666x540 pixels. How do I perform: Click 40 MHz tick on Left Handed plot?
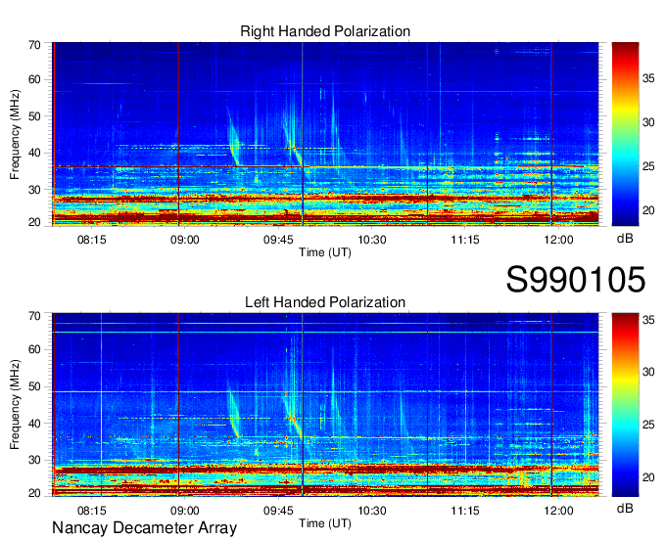(x=34, y=424)
